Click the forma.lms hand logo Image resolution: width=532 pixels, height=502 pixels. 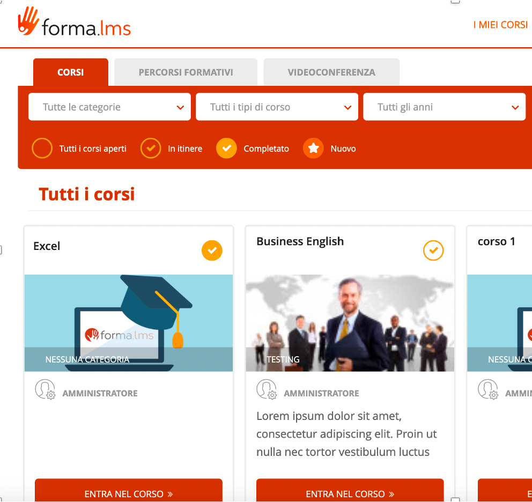point(28,21)
